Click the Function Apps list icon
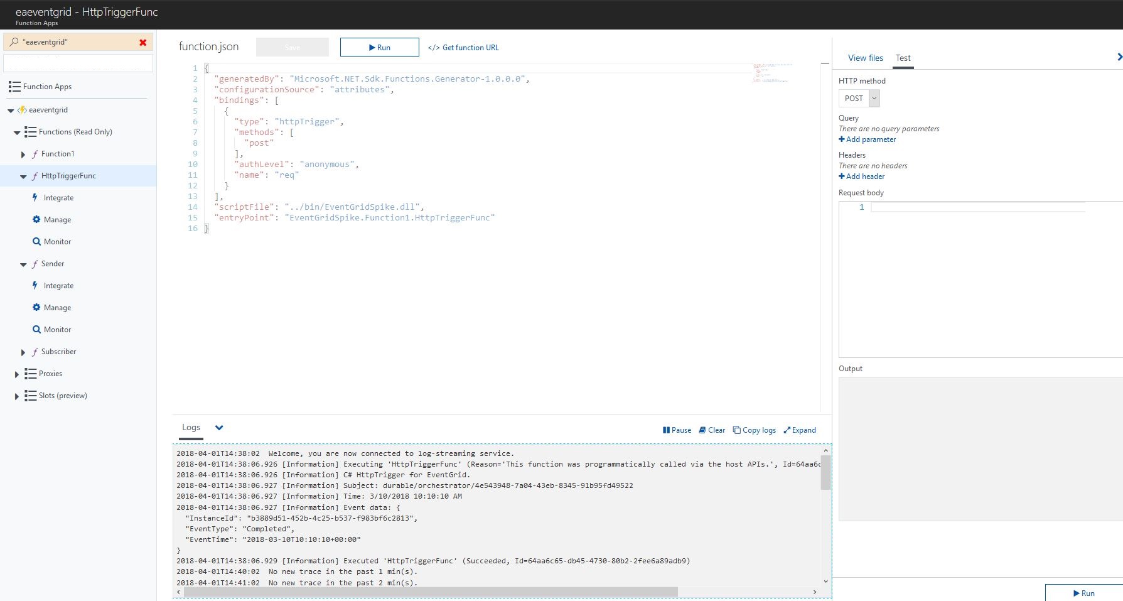1123x601 pixels. 14,86
